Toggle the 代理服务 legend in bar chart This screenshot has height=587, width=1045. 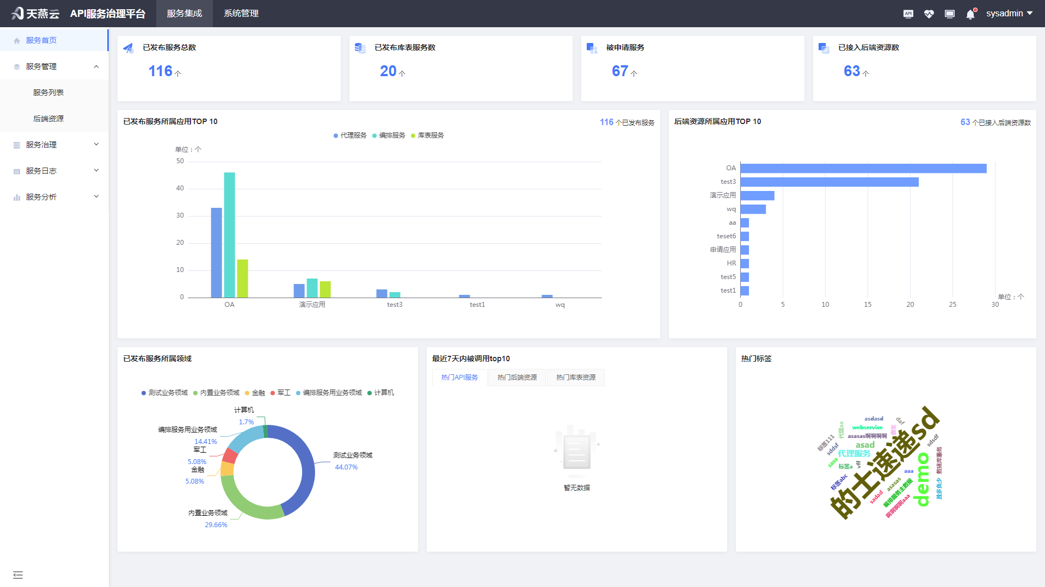pyautogui.click(x=349, y=135)
